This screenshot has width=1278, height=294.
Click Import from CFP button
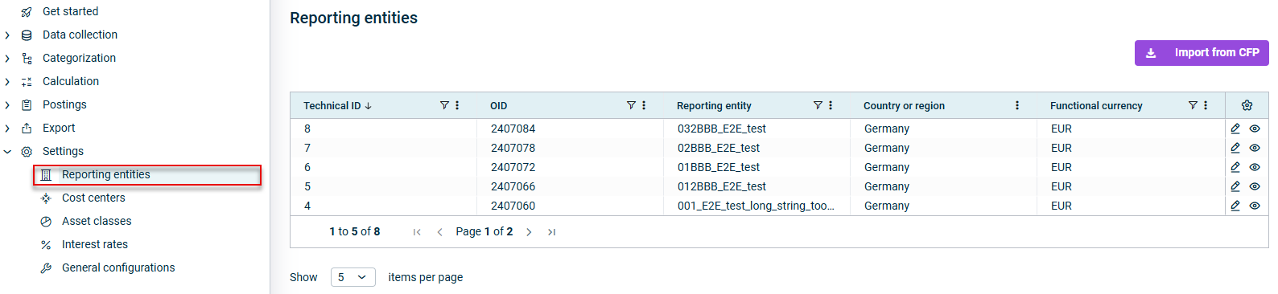pyautogui.click(x=1202, y=53)
